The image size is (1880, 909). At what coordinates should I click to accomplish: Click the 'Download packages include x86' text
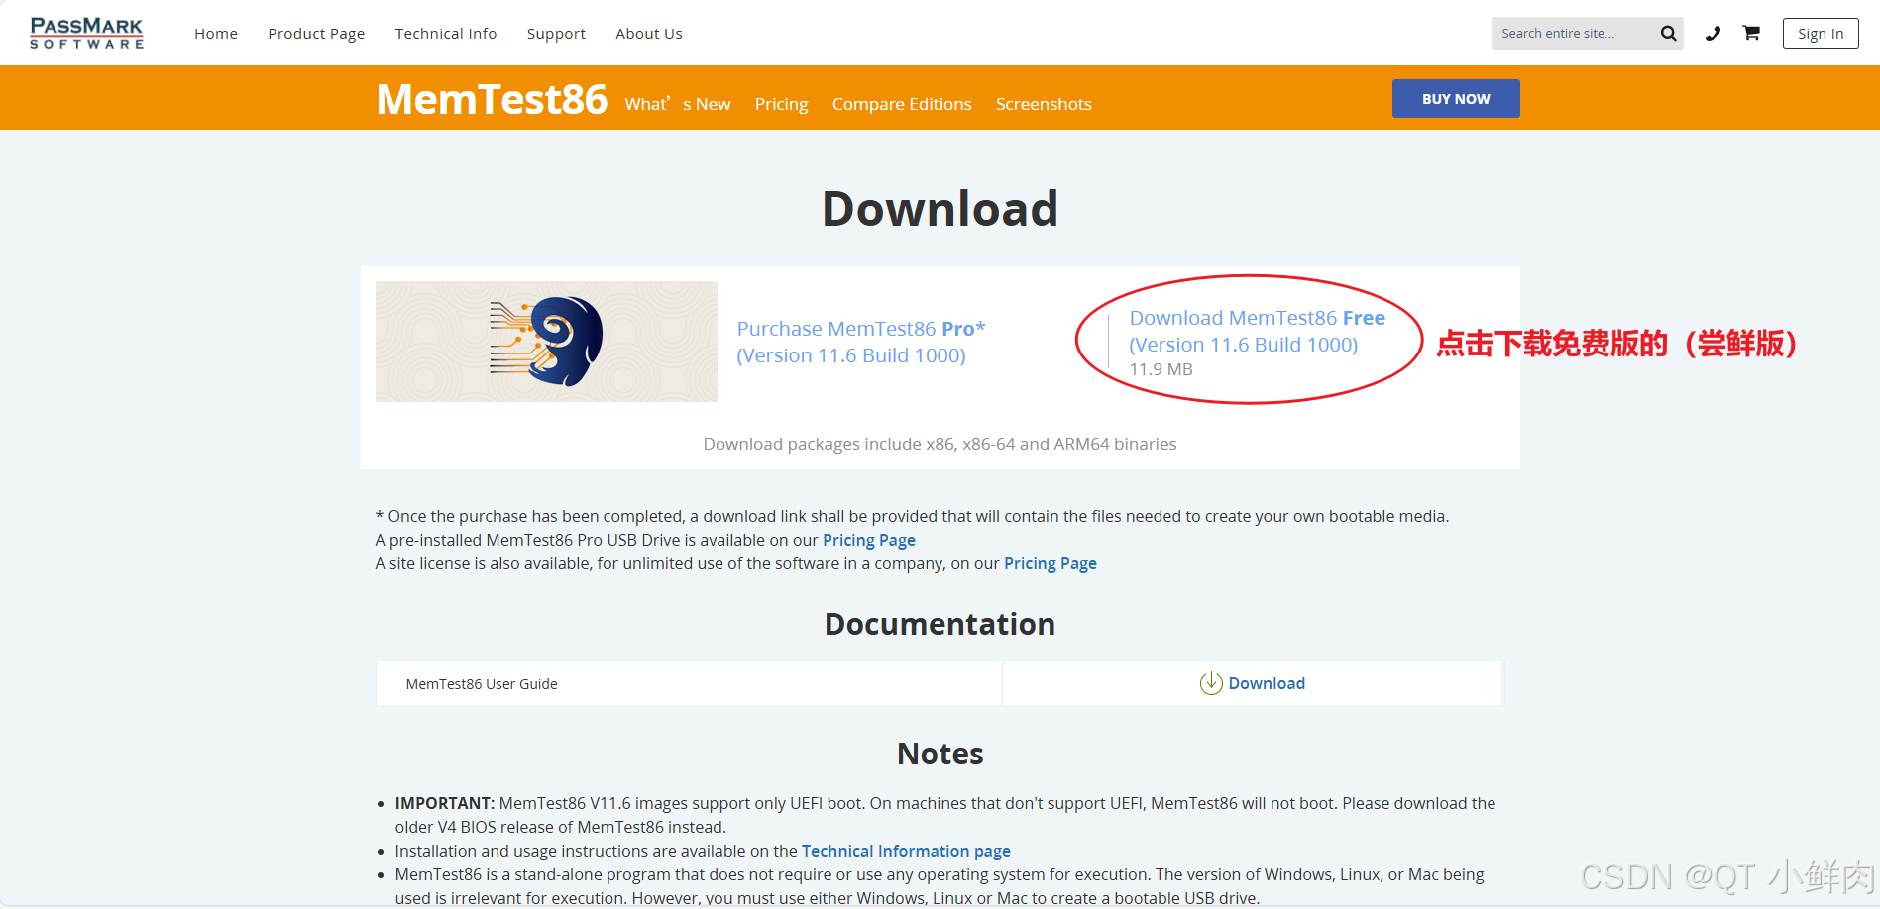940,444
